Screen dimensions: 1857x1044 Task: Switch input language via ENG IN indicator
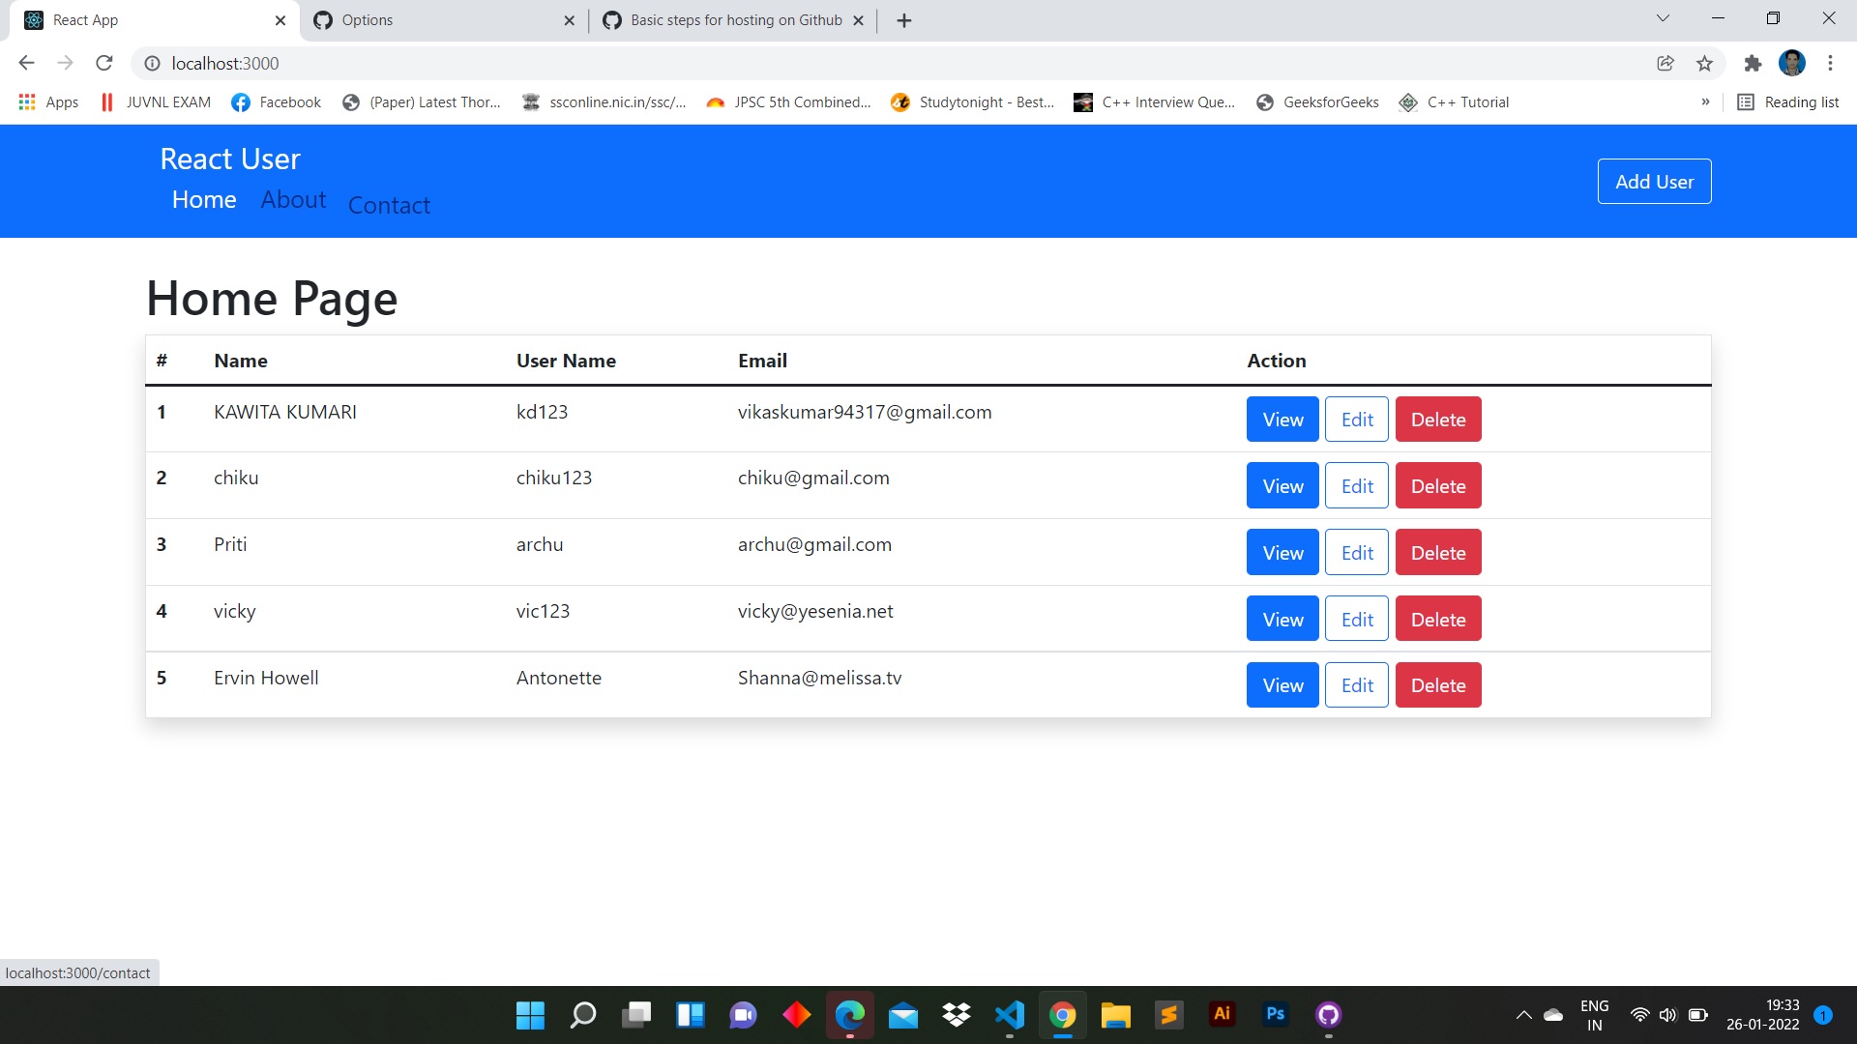pyautogui.click(x=1593, y=1013)
